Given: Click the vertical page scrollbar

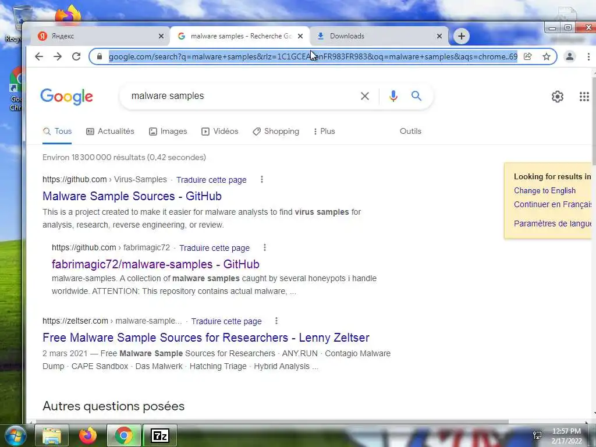Looking at the screenshot, I should [594, 120].
